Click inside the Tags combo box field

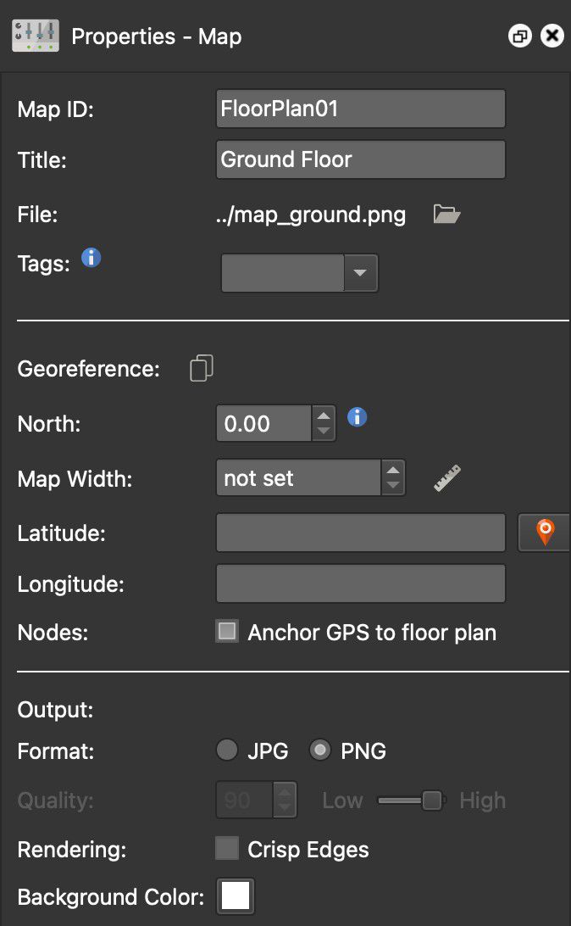pyautogui.click(x=283, y=273)
